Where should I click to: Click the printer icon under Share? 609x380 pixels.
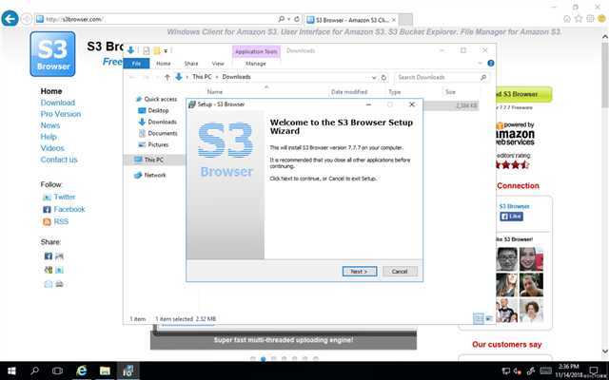(59, 284)
